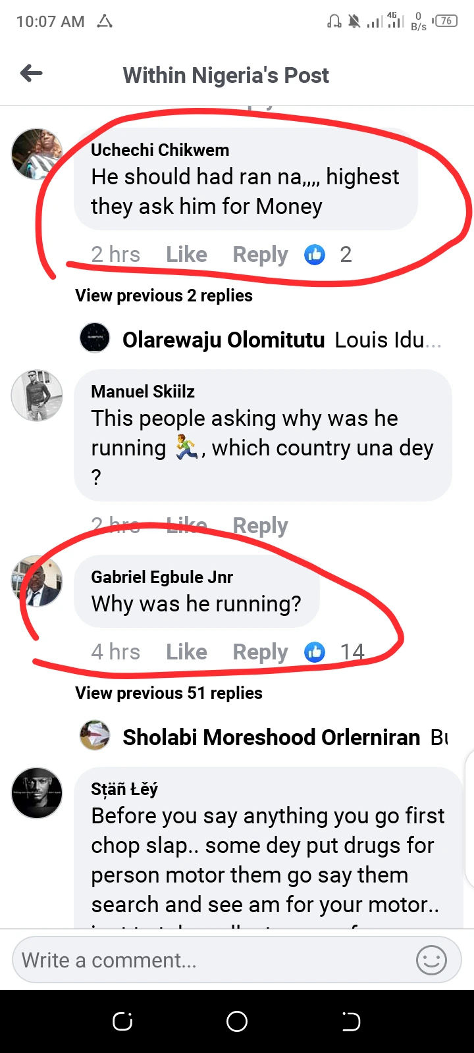Tap the like reaction icon on Gabriel's comment
This screenshot has height=1053, width=474.
tap(315, 652)
